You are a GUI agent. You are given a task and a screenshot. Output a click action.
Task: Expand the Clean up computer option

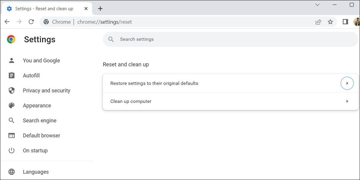click(347, 101)
